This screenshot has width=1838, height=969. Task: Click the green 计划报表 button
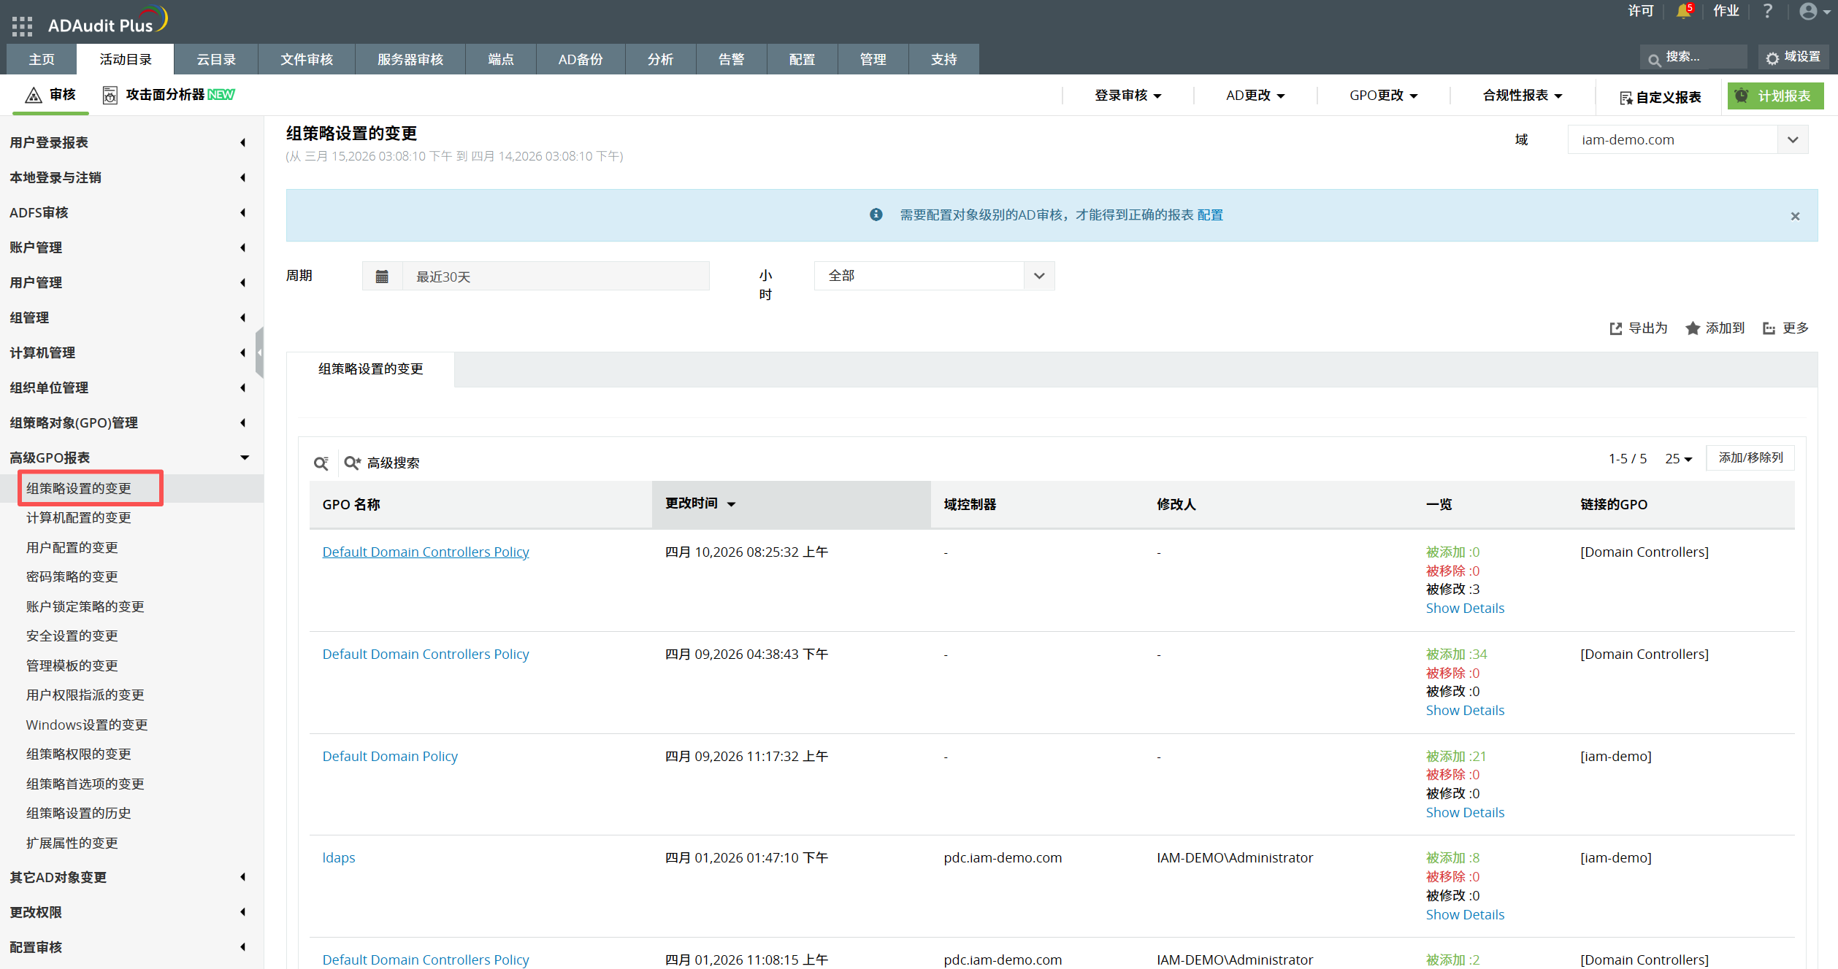point(1775,96)
